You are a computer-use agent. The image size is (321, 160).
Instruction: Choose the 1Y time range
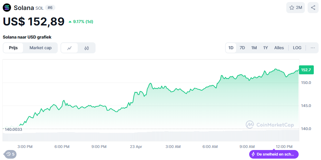click(x=266, y=48)
